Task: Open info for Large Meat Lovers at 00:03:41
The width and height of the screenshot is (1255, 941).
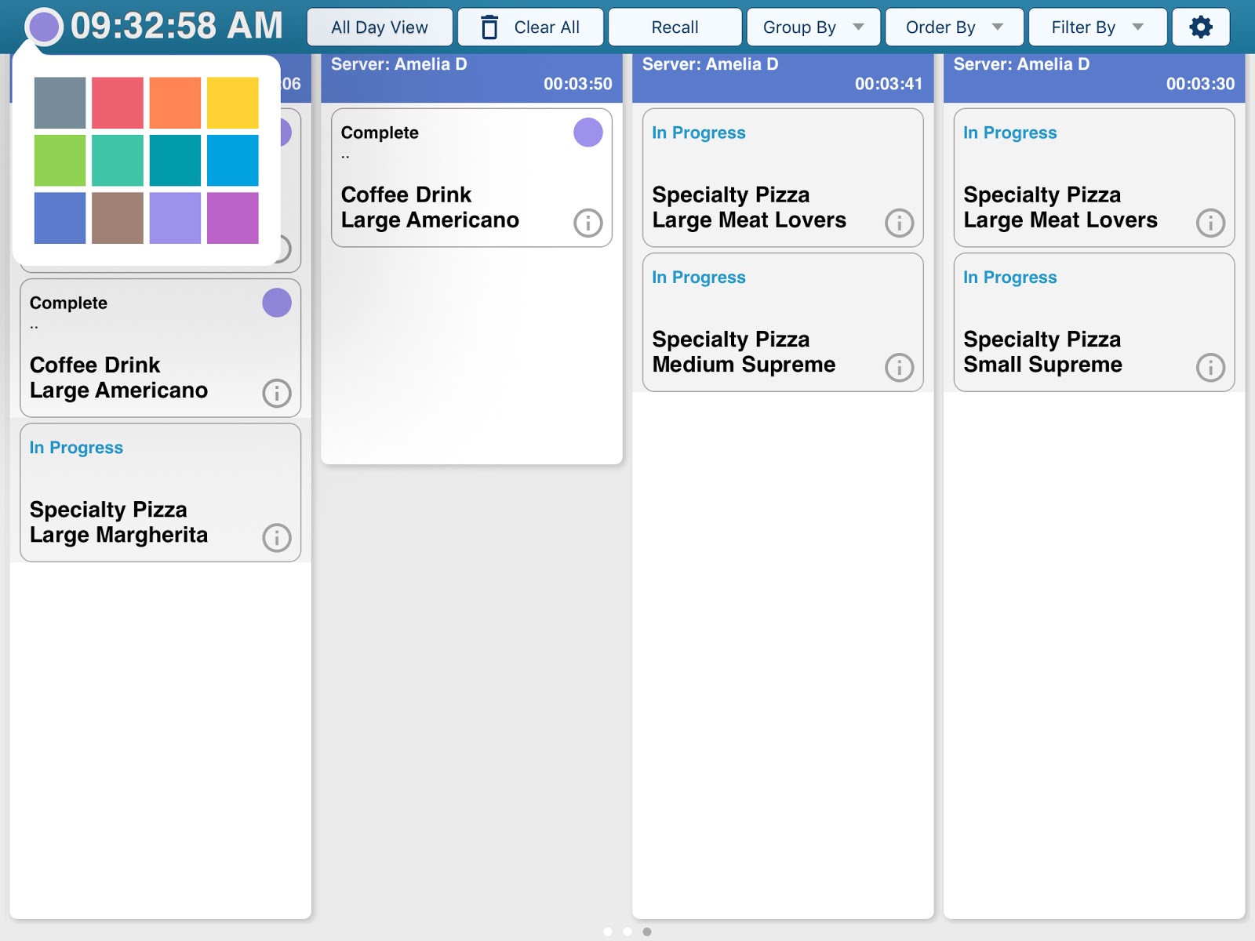Action: click(899, 223)
